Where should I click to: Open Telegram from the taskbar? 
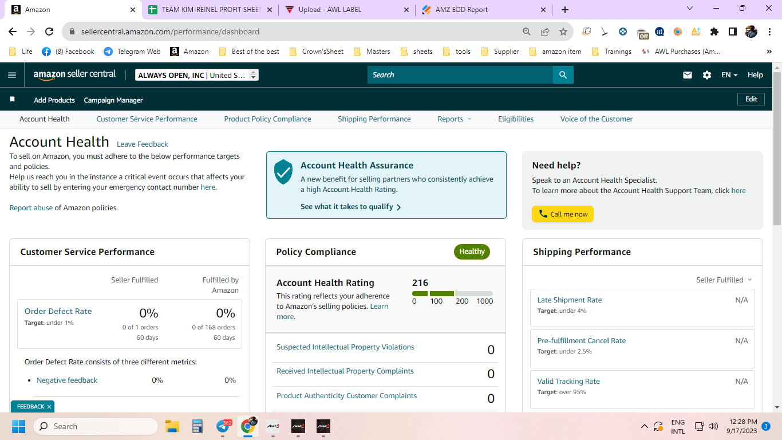[x=223, y=426]
